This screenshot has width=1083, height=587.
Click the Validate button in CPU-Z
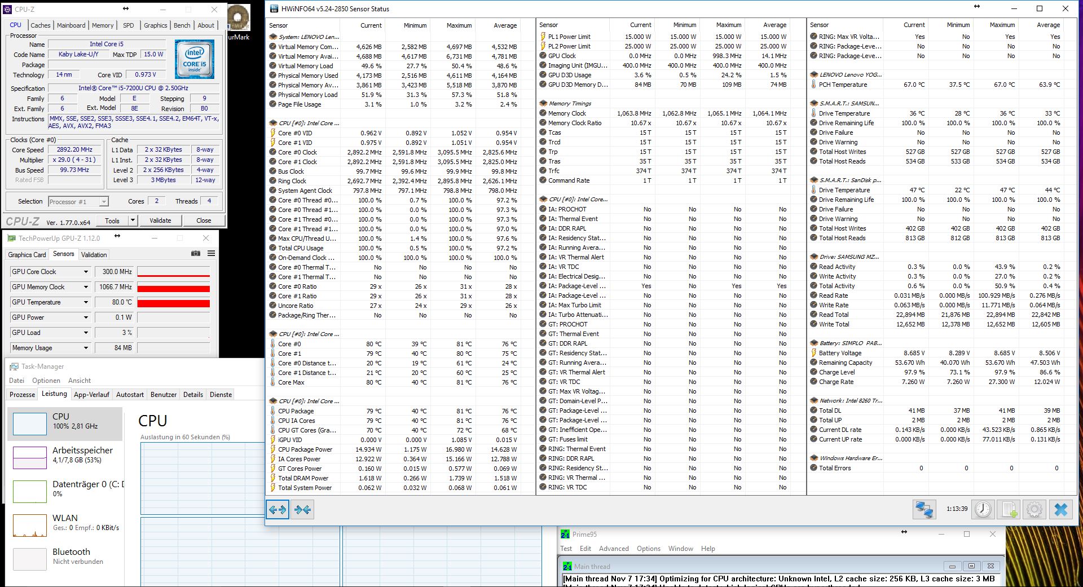pos(160,220)
